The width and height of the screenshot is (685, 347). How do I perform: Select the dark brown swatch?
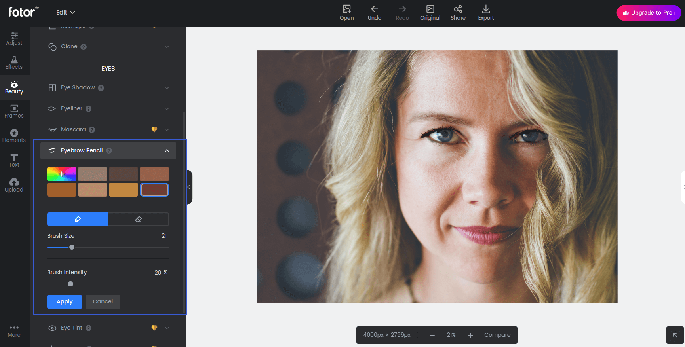[x=124, y=174]
